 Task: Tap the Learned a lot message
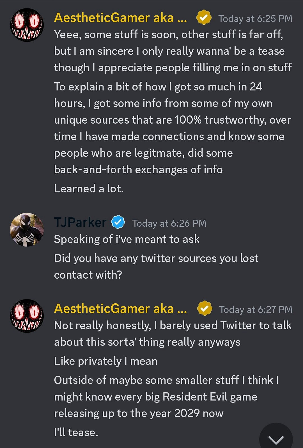coord(89,188)
